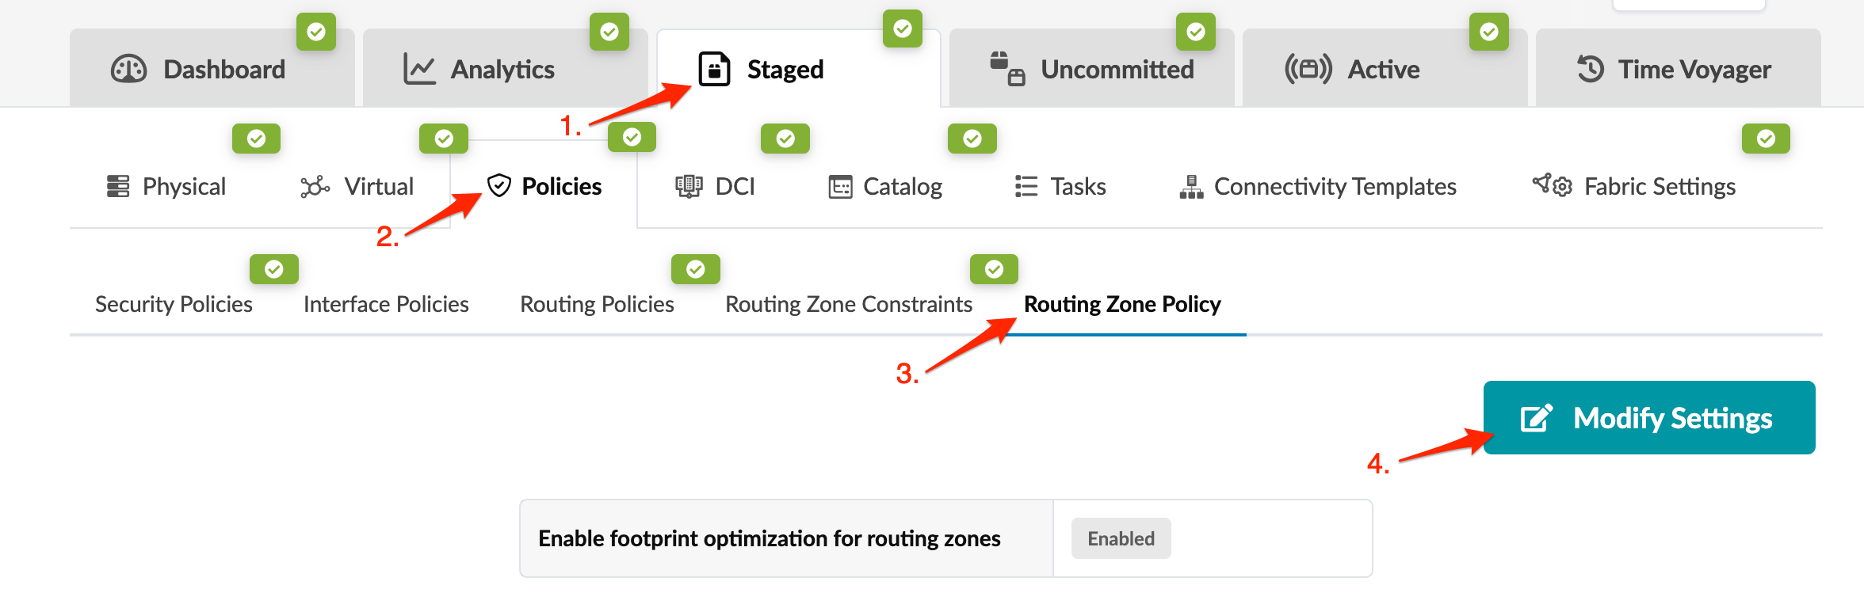
Task: Click the Staged document icon
Action: (714, 70)
